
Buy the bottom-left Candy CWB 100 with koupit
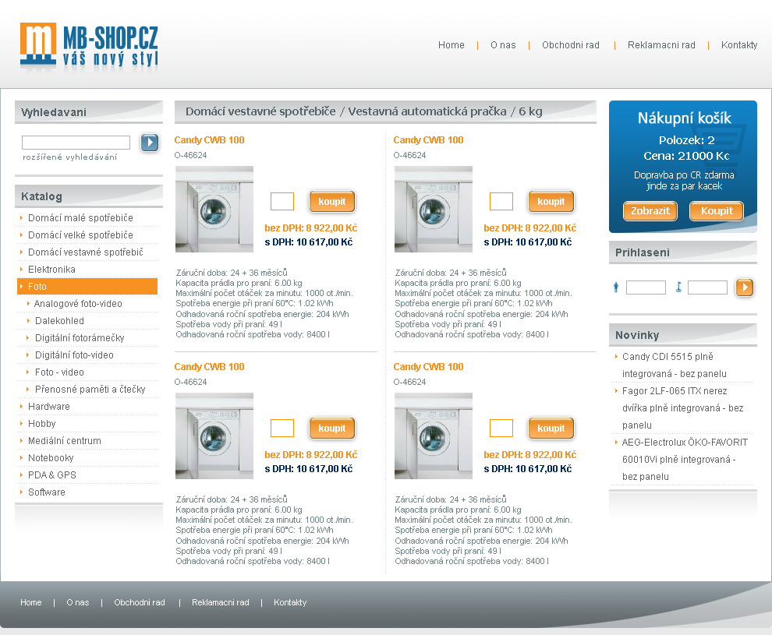pyautogui.click(x=332, y=429)
